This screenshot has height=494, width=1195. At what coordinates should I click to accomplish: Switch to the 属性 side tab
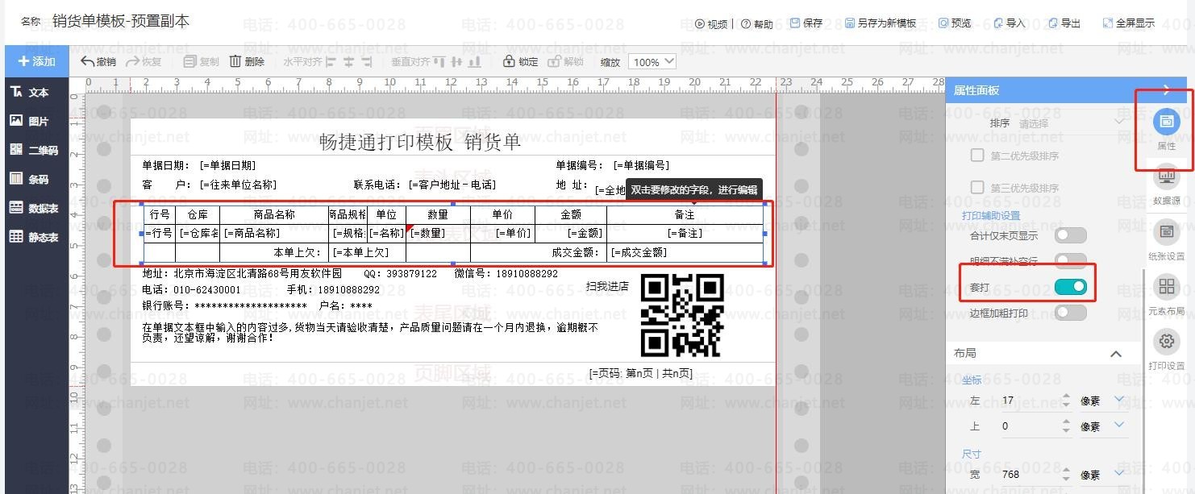pos(1166,130)
